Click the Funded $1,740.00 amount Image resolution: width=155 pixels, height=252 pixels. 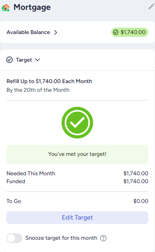[136, 181]
